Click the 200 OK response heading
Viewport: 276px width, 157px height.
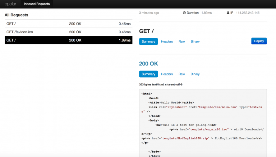pyautogui.click(x=148, y=64)
